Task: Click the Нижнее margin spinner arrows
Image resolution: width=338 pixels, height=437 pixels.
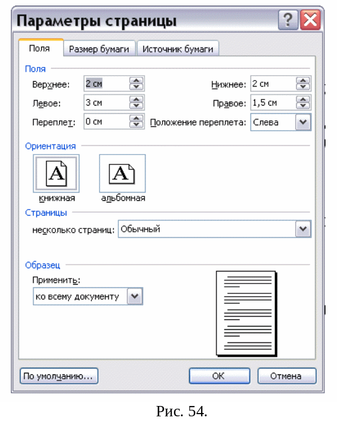Action: pos(303,84)
